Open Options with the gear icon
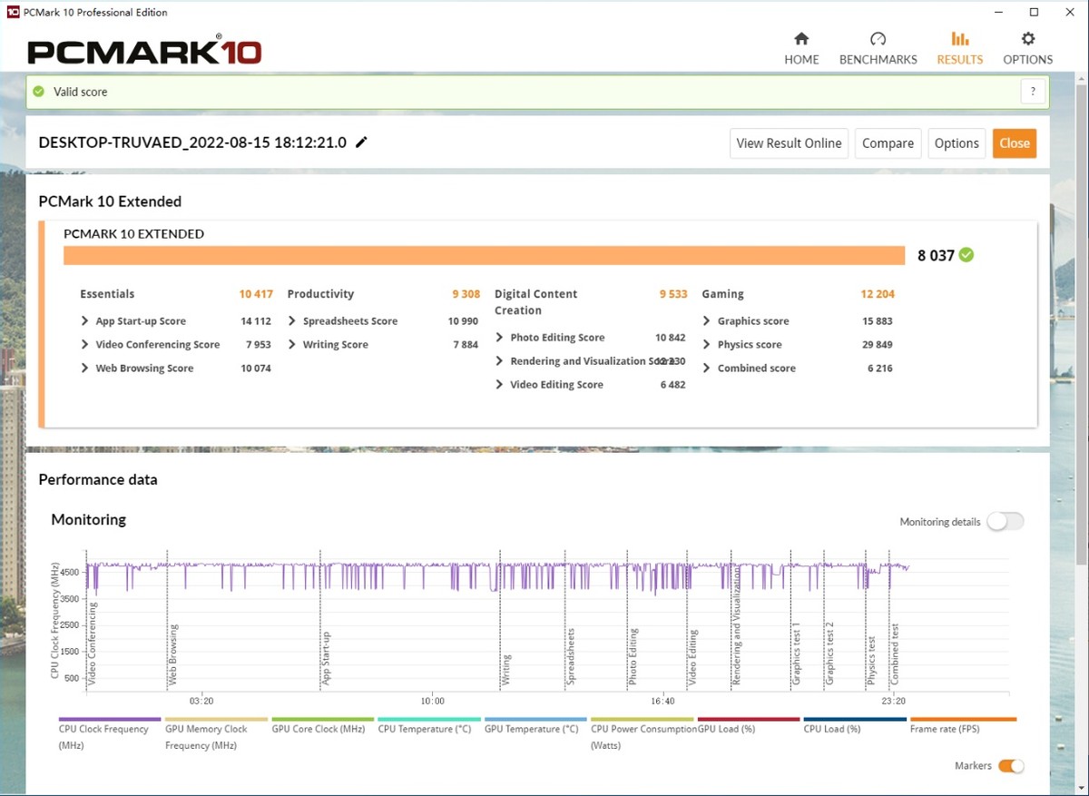 1027,39
